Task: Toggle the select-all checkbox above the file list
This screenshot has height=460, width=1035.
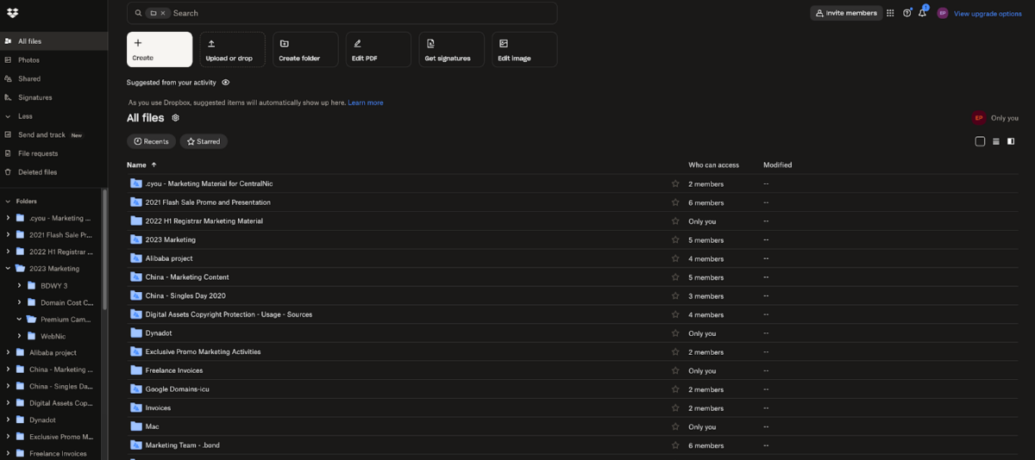Action: click(980, 141)
